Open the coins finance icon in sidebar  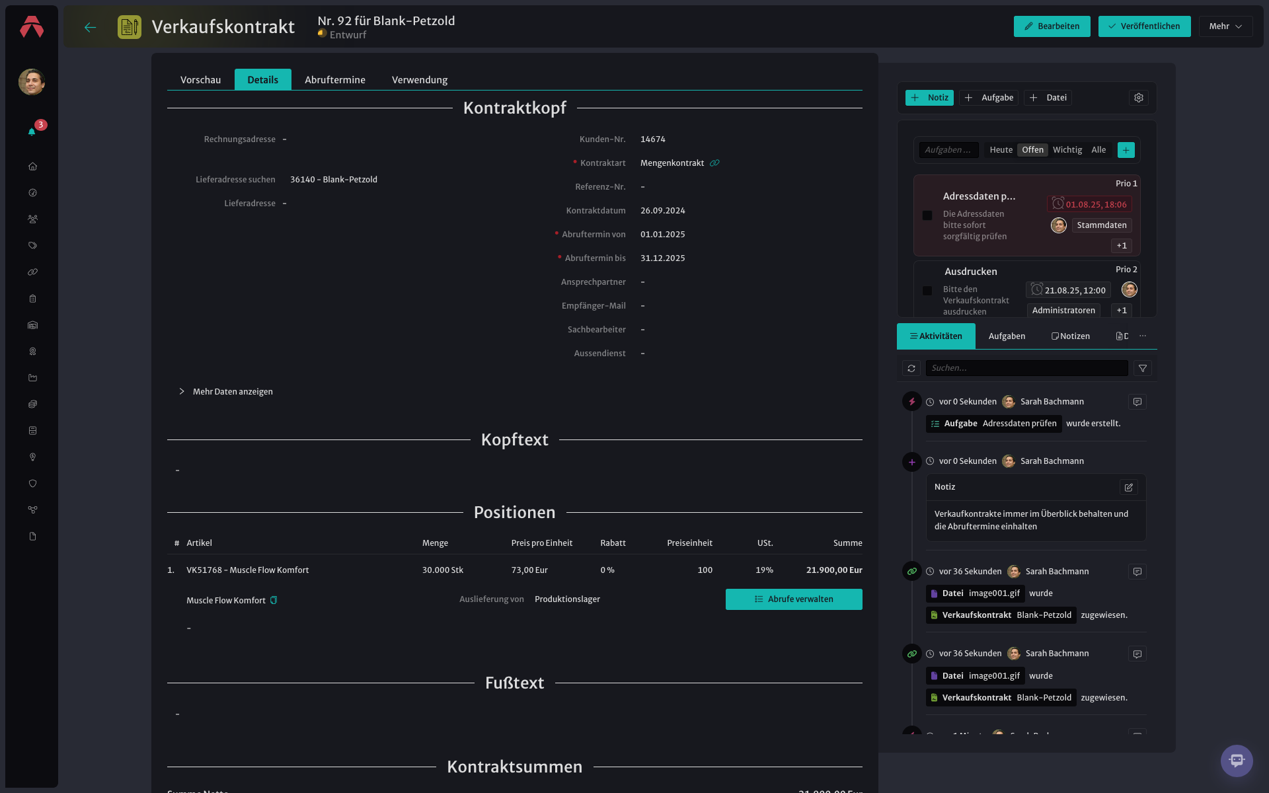[x=32, y=404]
